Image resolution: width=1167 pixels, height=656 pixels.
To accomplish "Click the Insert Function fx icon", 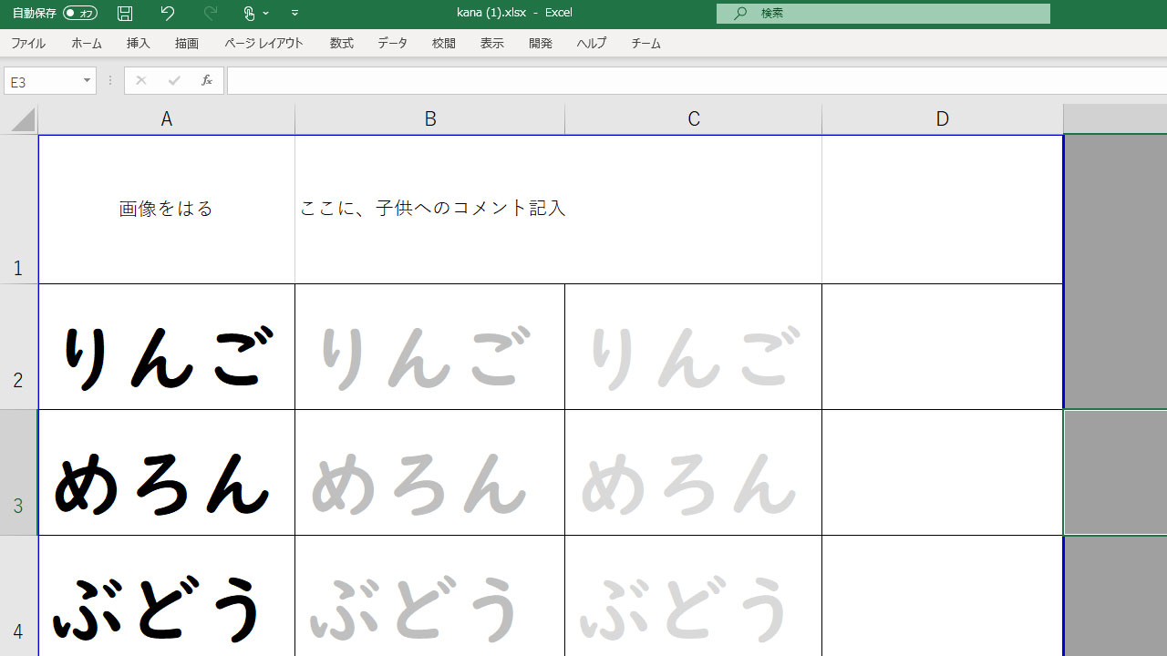I will 207,81.
